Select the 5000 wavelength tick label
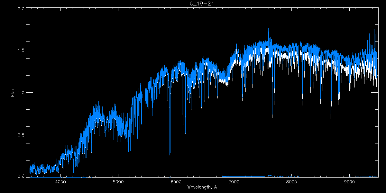 (x=118, y=181)
